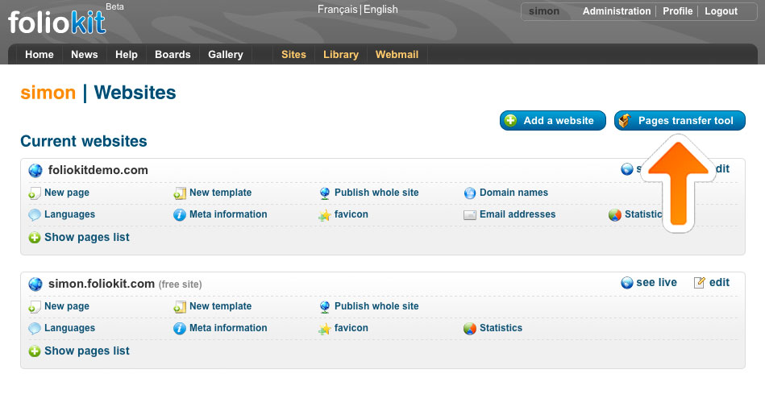Open Meta information link for simon.foliokit.com
Image resolution: width=765 pixels, height=411 pixels.
tap(228, 328)
